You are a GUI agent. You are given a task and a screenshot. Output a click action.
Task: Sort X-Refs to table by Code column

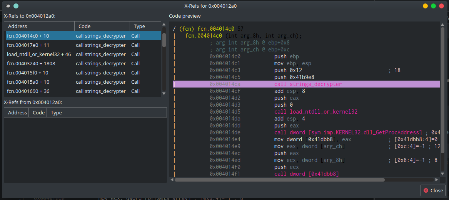[102, 26]
